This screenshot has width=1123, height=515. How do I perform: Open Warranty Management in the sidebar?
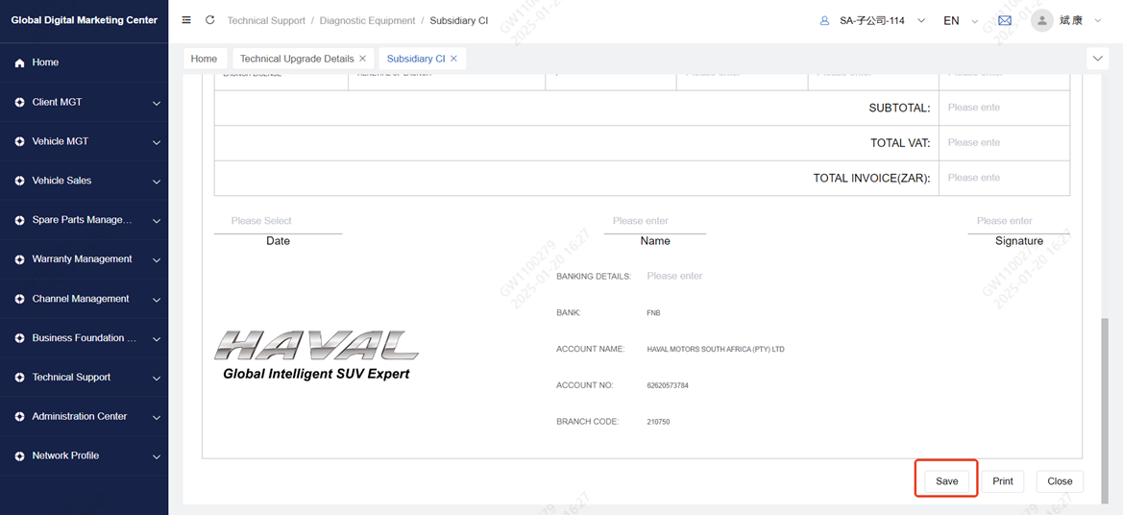[x=84, y=259]
